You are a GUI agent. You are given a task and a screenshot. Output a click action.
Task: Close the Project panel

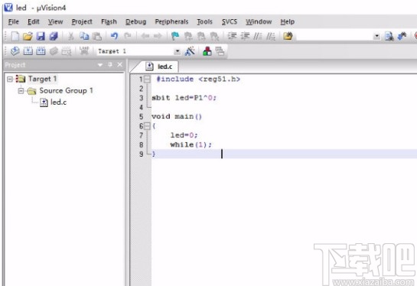pos(120,64)
